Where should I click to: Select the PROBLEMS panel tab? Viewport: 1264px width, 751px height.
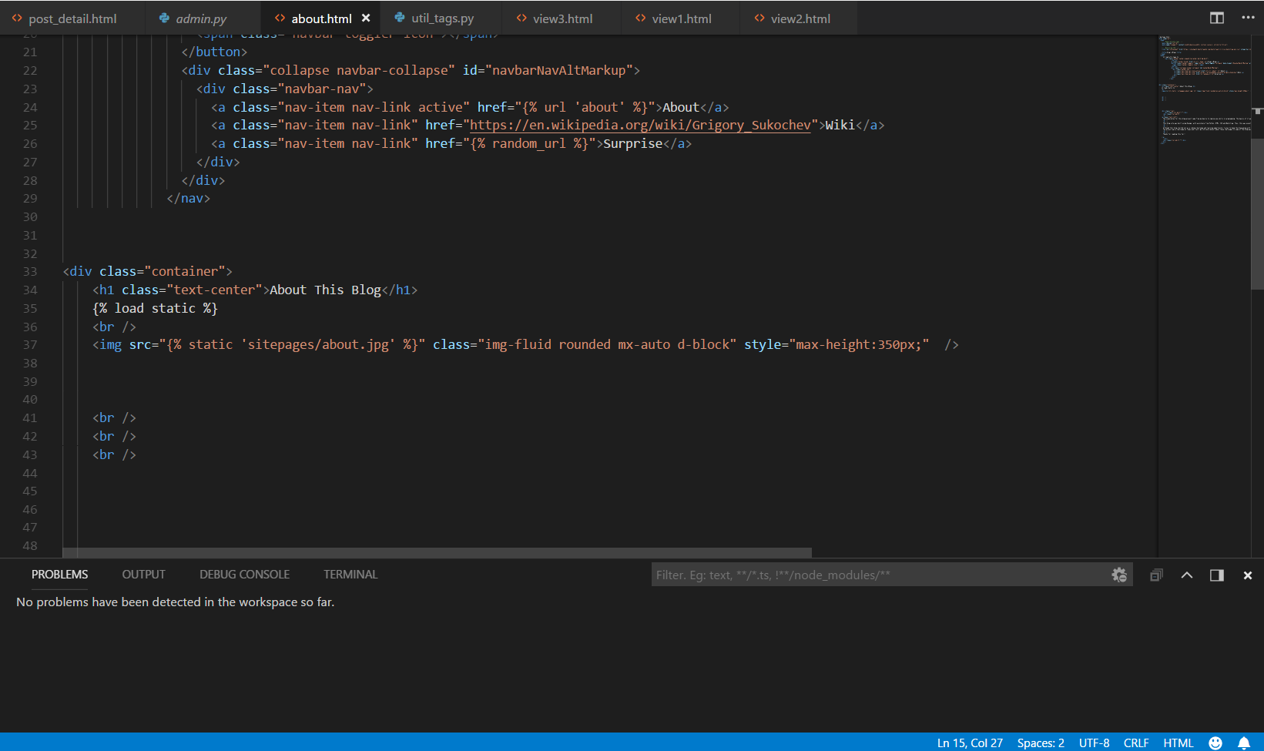pos(59,575)
